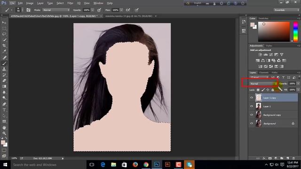301x169 pixels.
Task: Select the Brush tool in toolbox
Action: click(4, 63)
